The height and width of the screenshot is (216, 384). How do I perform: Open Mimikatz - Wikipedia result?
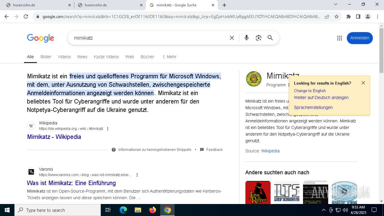tap(54, 137)
